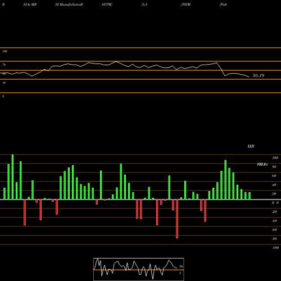Screen dimensions: 281x281
Task: Click the ")PHM" ticker text
Action: click(185, 4)
